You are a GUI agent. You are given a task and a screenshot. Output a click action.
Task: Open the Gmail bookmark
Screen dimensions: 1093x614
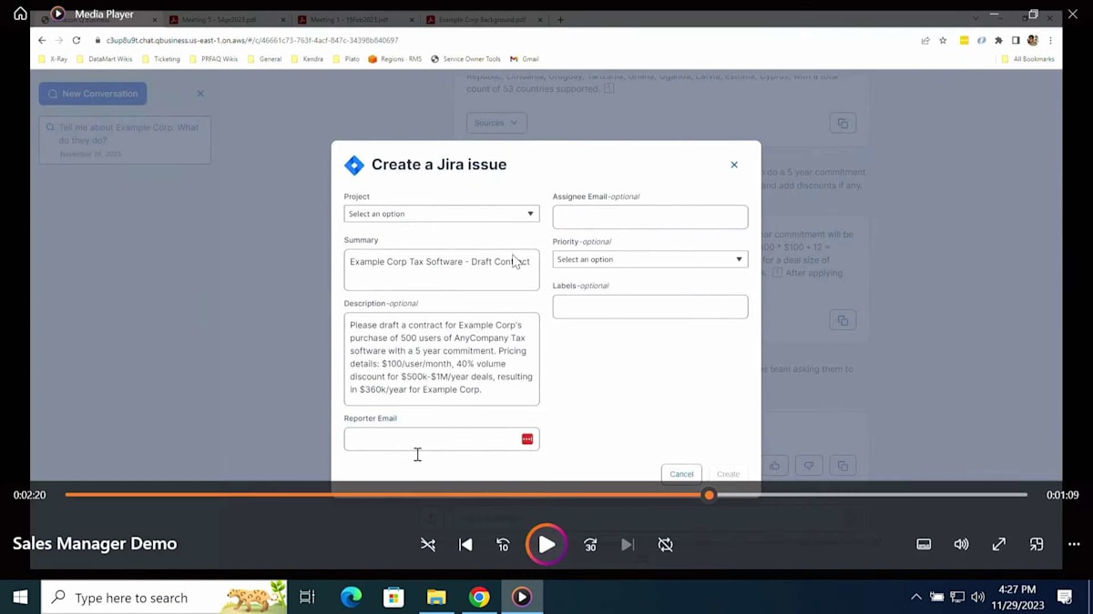tap(525, 59)
